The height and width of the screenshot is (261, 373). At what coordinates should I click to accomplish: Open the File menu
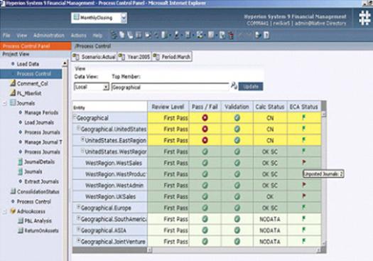pyautogui.click(x=6, y=36)
